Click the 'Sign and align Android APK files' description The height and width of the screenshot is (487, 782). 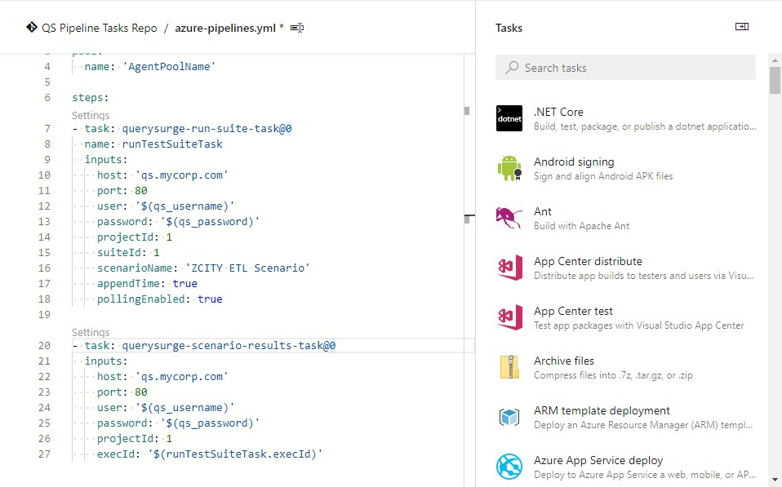point(603,176)
